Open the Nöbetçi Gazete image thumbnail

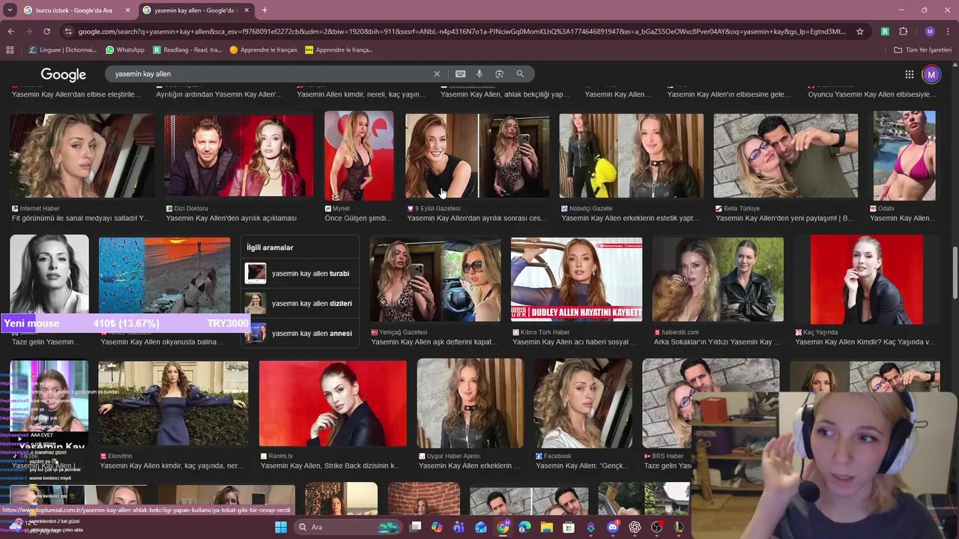coord(632,156)
